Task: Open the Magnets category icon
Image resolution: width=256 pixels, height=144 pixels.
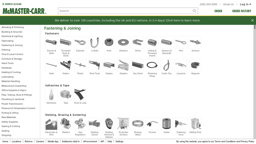Action: click(195, 65)
